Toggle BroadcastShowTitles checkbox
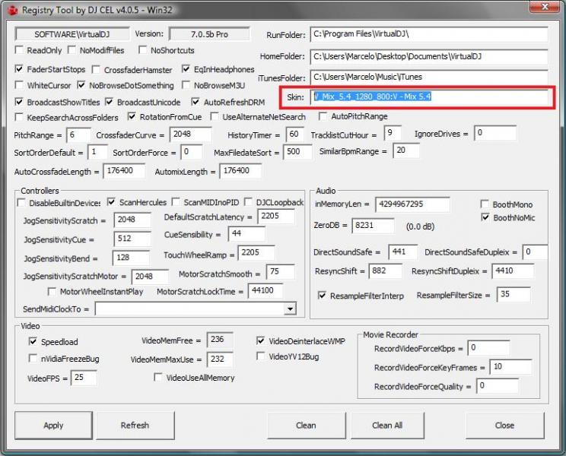The height and width of the screenshot is (456, 566). coord(19,102)
